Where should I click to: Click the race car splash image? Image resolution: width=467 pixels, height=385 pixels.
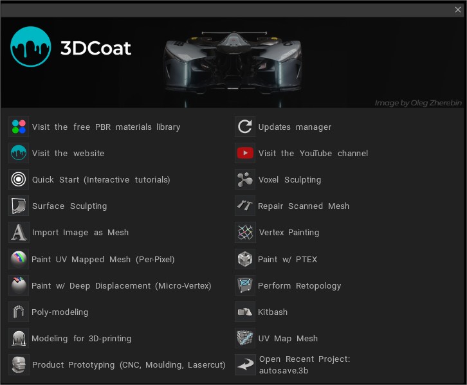pyautogui.click(x=232, y=62)
